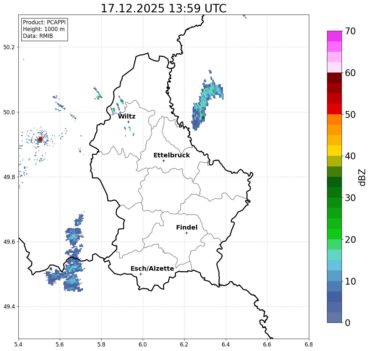Click the red radar location marker
Image resolution: width=370 pixels, height=351 pixels.
41,139
